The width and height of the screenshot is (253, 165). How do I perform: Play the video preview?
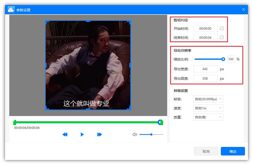click(x=82, y=134)
